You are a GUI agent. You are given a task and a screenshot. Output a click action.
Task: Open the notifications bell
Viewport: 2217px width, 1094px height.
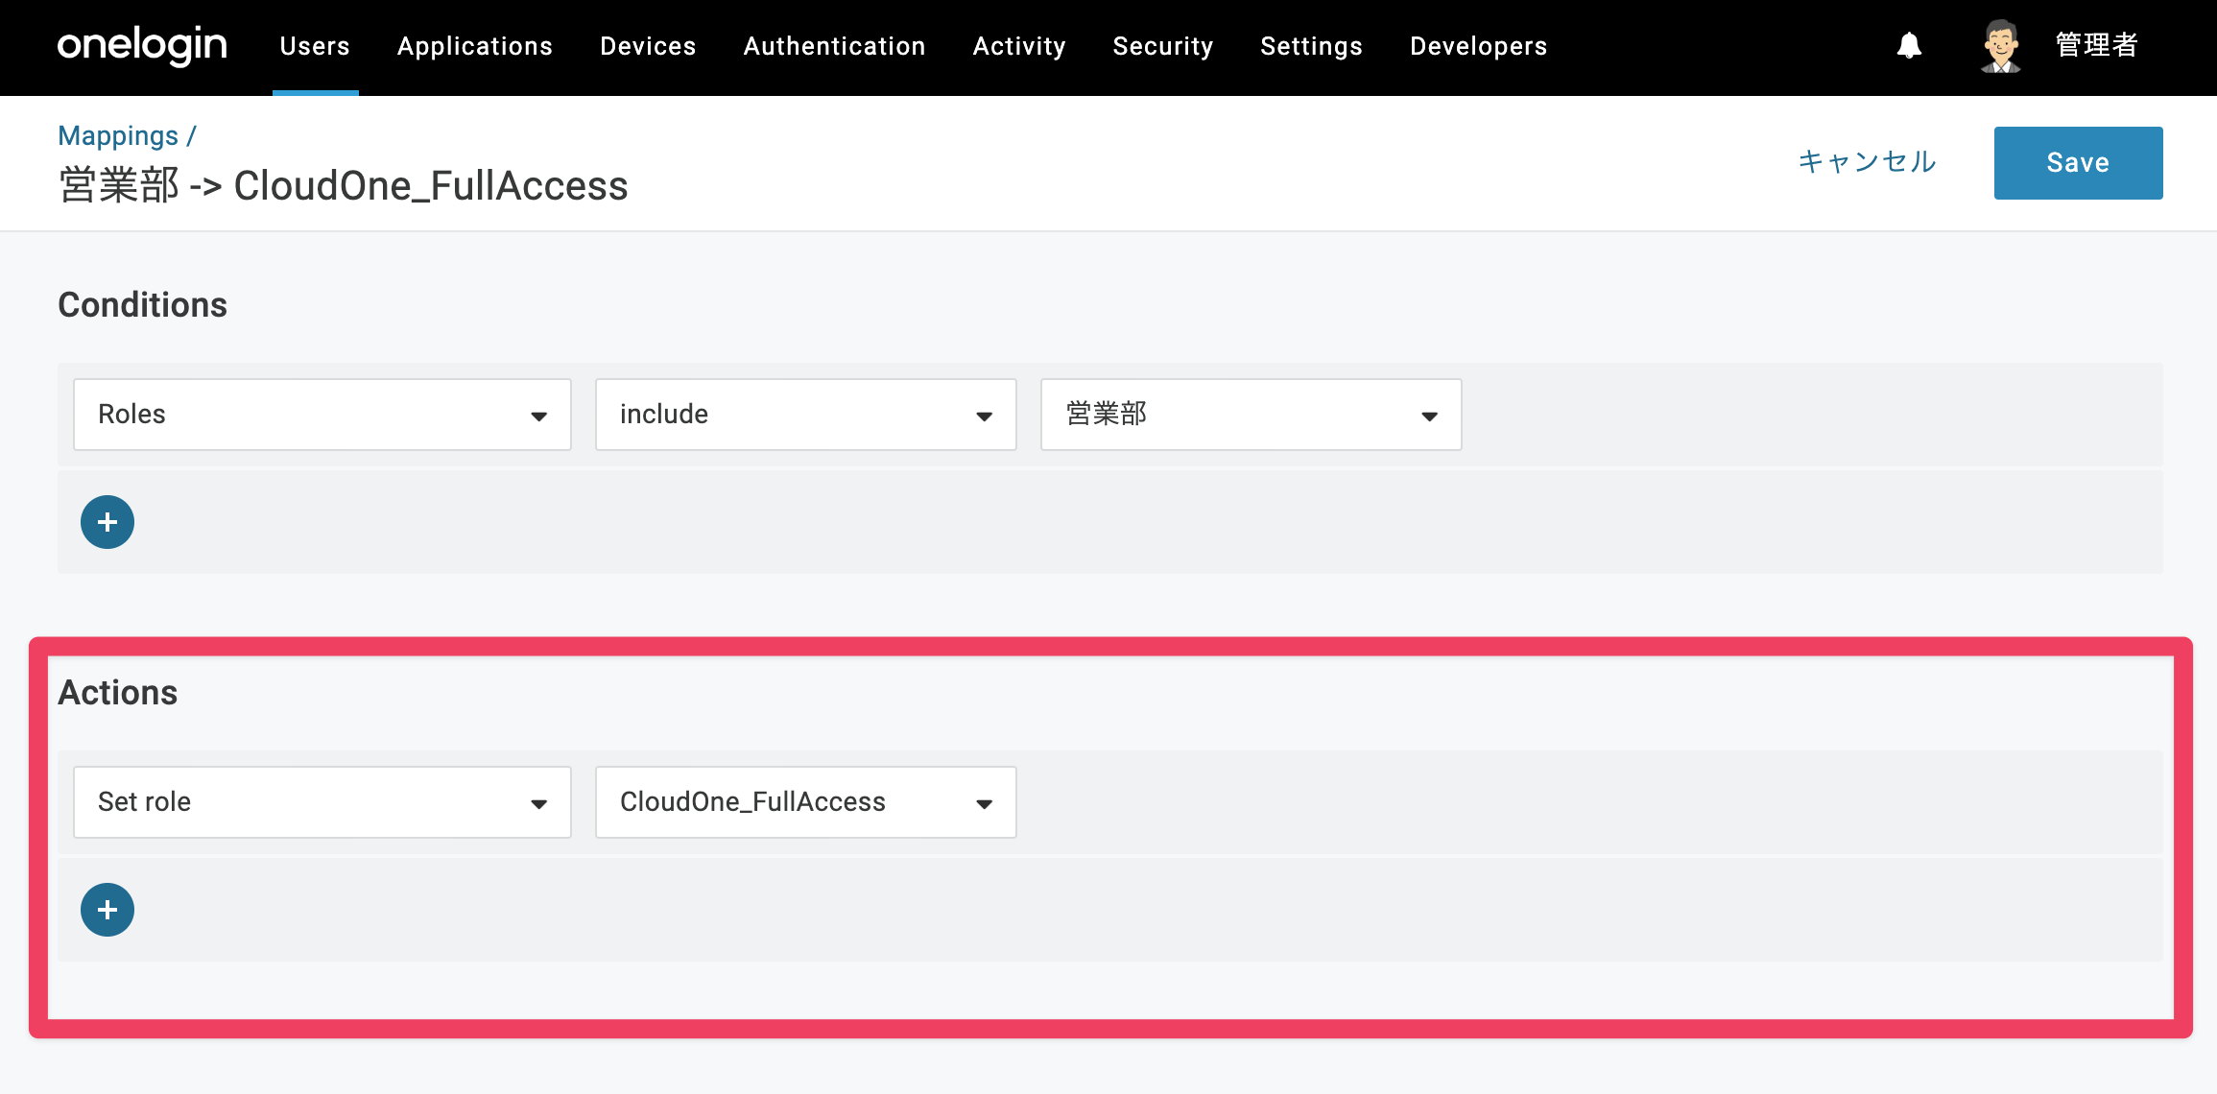[x=1909, y=45]
